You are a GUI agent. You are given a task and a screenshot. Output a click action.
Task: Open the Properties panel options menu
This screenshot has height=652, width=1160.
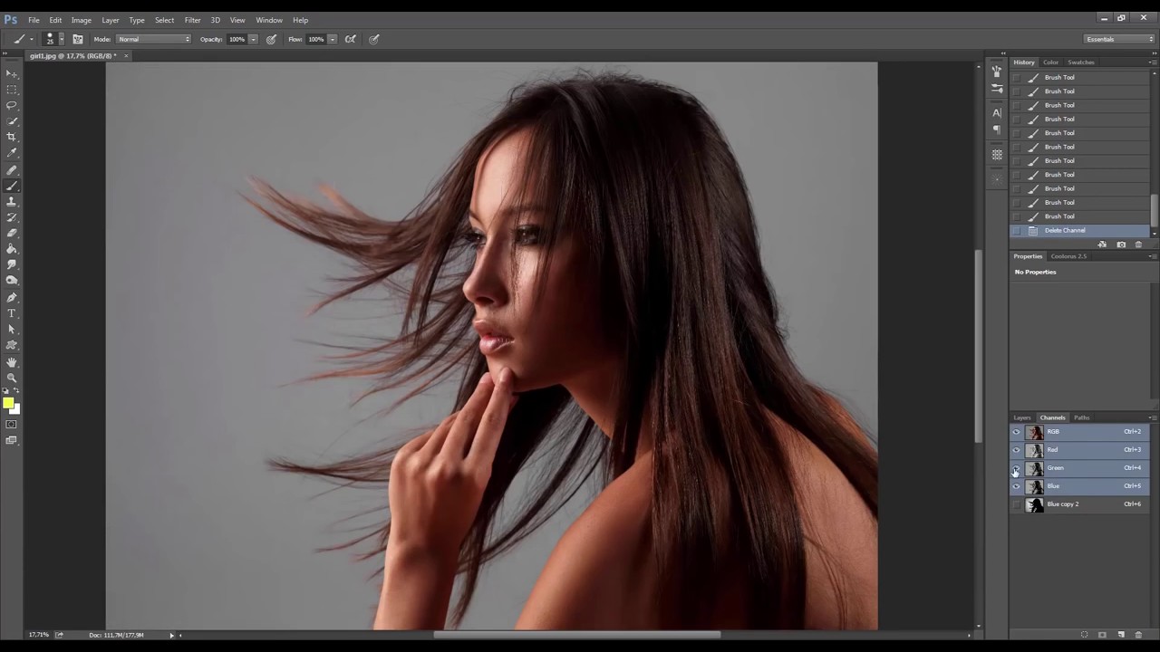(x=1153, y=256)
